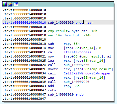Click the movzx ecx instruction line

[x=80, y=69]
